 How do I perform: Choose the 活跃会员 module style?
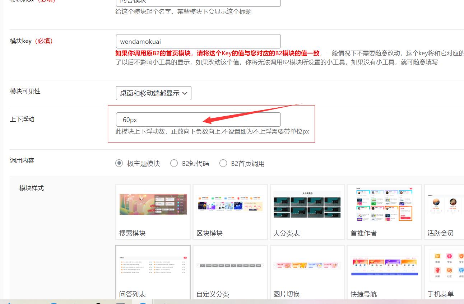tap(444, 212)
